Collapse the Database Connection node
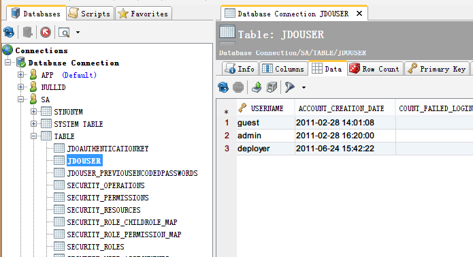 (x=8, y=63)
